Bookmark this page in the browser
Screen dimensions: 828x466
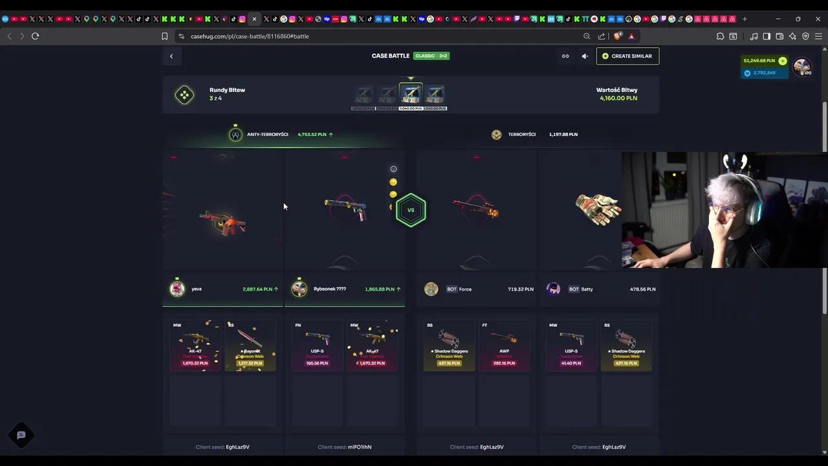tap(164, 36)
